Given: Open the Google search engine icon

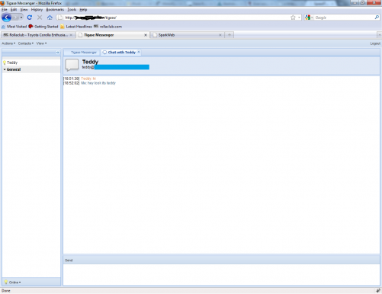Looking at the screenshot, I should click(308, 18).
